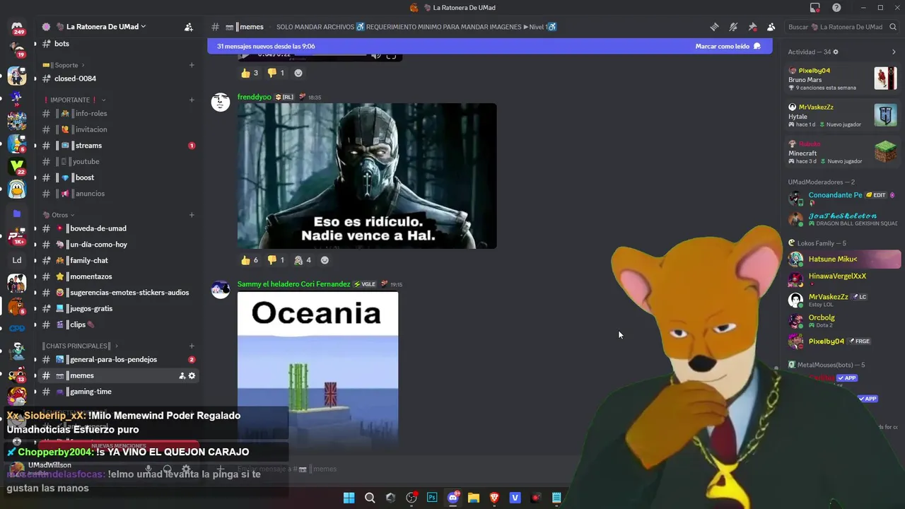Open frenddyoo's username profile
This screenshot has width=905, height=509.
tap(254, 97)
